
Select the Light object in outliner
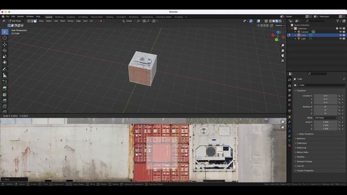click(303, 38)
